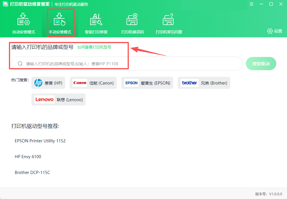Image resolution: width=287 pixels, height=199 pixels.
Task: Open the 如何查看打印机型号 link
Action: click(x=94, y=47)
